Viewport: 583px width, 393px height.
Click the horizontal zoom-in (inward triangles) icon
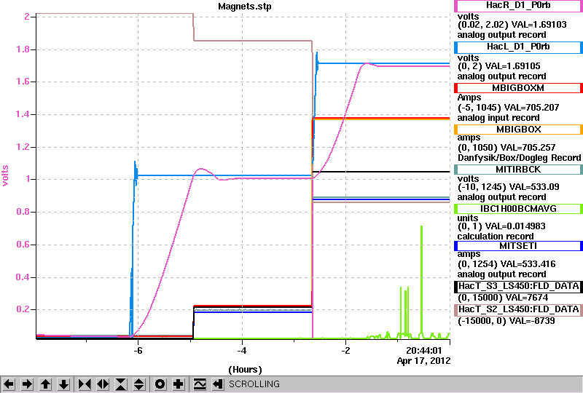(x=85, y=384)
